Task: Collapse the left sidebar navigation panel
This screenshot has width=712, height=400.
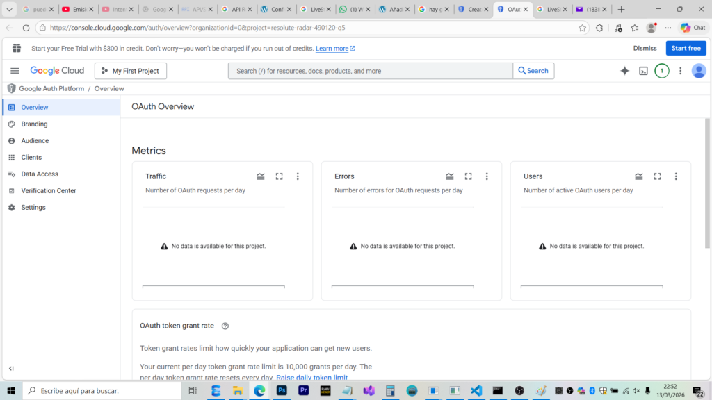Action: click(x=11, y=368)
